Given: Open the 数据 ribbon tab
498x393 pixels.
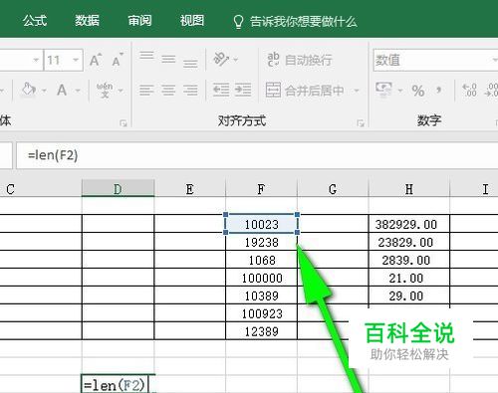Looking at the screenshot, I should pyautogui.click(x=87, y=21).
